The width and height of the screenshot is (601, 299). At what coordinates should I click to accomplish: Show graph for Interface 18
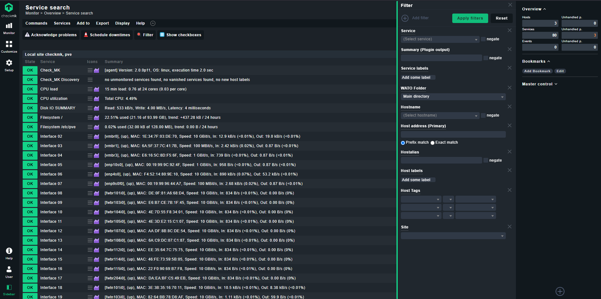pyautogui.click(x=96, y=288)
